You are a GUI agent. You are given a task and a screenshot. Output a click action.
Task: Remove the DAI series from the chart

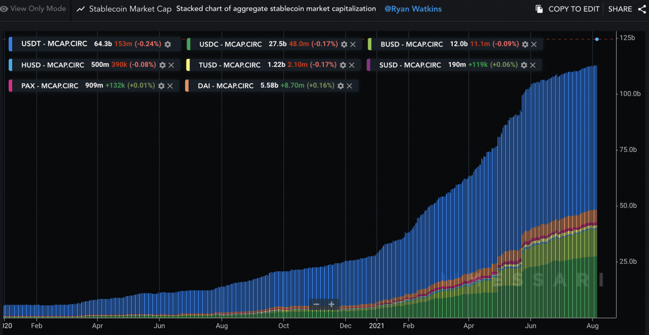(349, 86)
